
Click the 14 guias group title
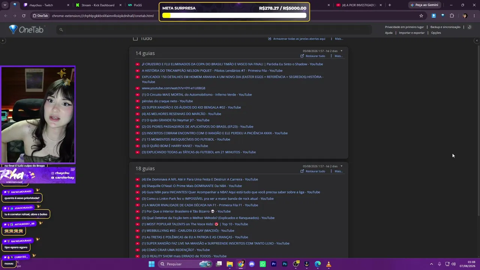point(145,53)
